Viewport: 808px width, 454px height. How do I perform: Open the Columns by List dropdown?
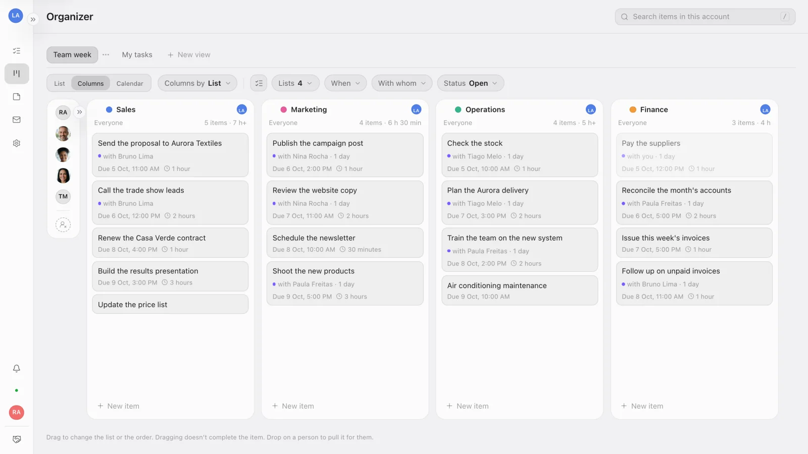(x=197, y=83)
